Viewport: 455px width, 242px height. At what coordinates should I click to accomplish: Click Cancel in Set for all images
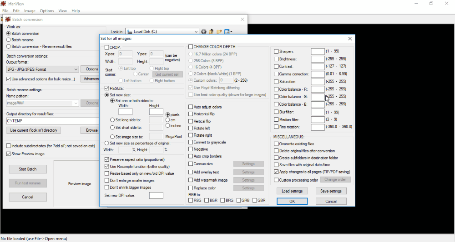[331, 201]
